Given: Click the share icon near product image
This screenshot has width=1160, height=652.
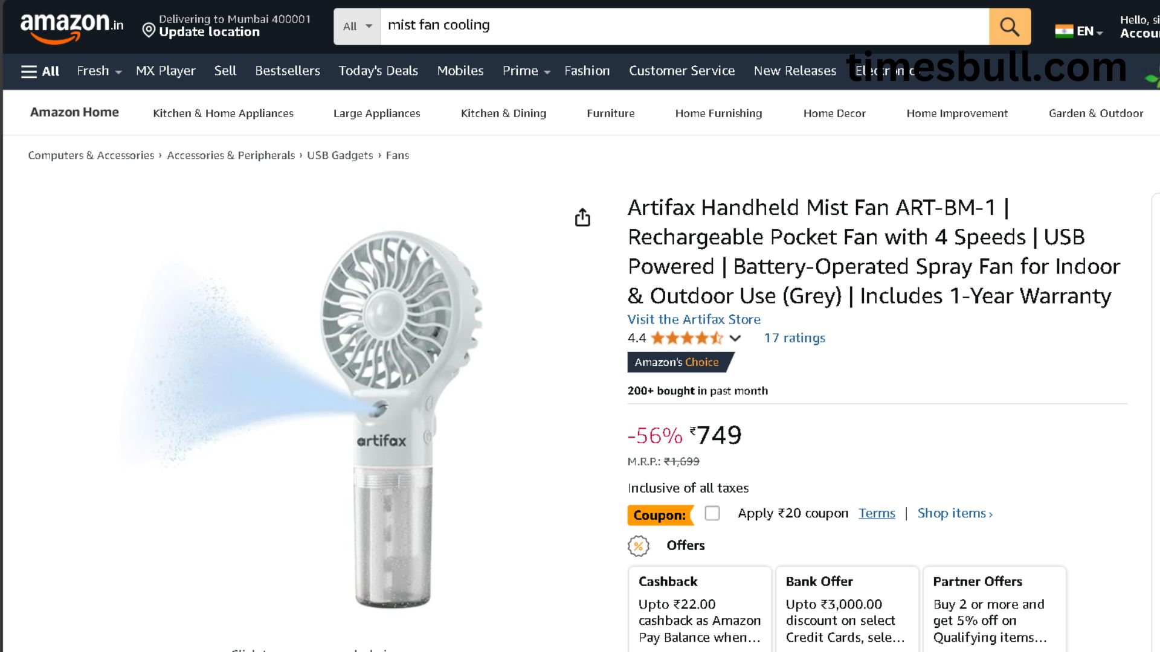Looking at the screenshot, I should point(582,217).
